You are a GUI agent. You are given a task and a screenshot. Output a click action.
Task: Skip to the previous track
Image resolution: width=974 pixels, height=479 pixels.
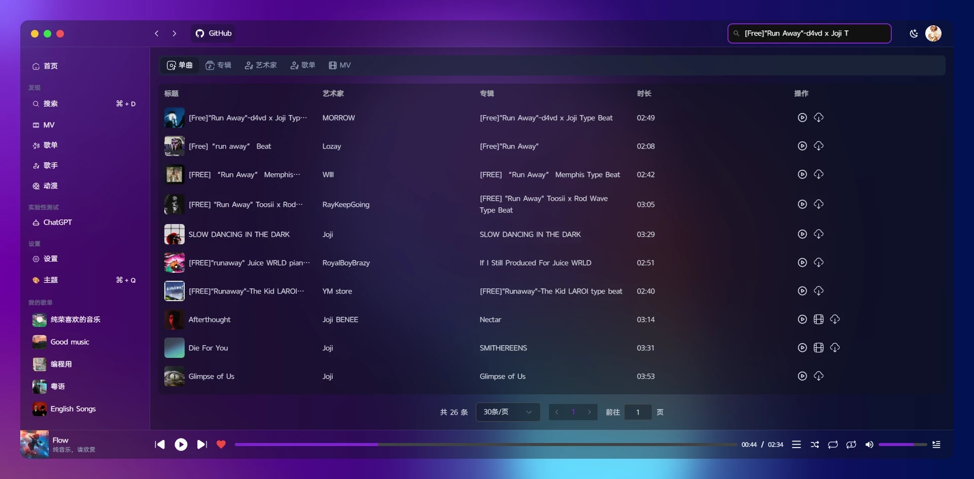[160, 445]
